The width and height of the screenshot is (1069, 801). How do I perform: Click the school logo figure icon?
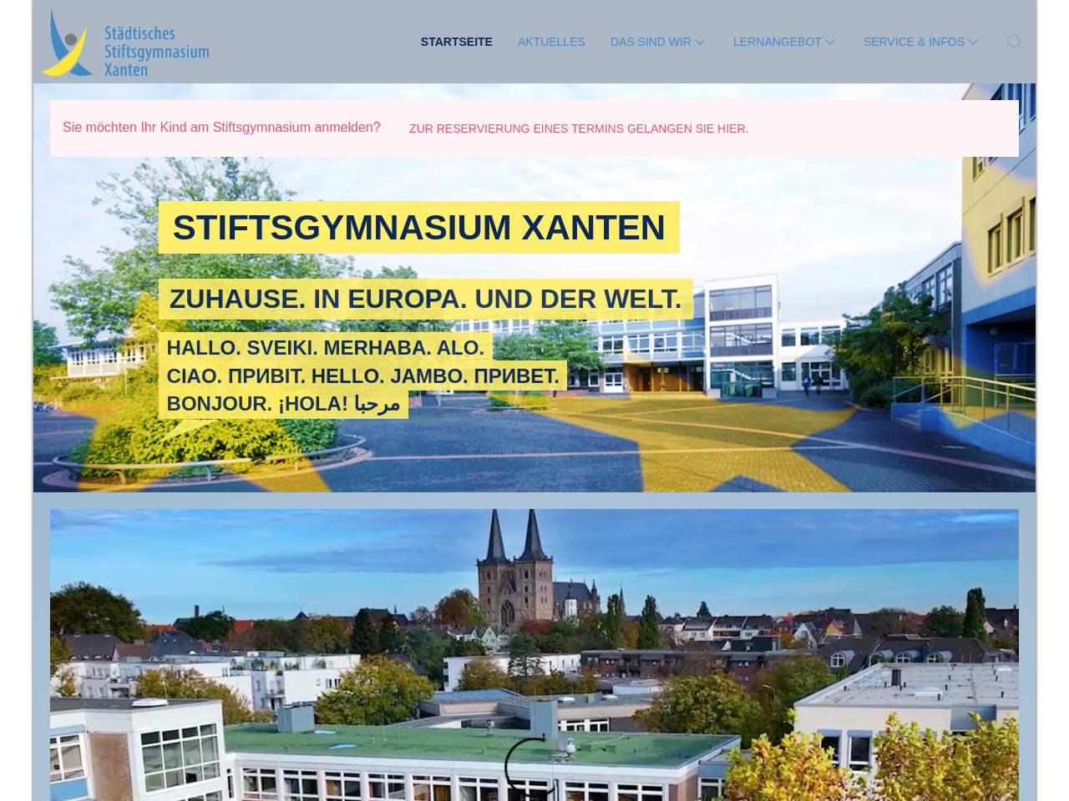click(x=67, y=43)
